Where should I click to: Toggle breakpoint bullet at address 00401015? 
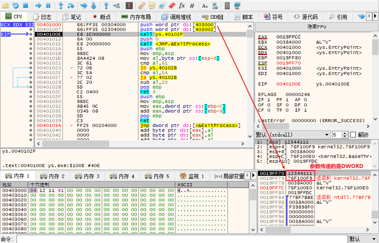(x=31, y=44)
